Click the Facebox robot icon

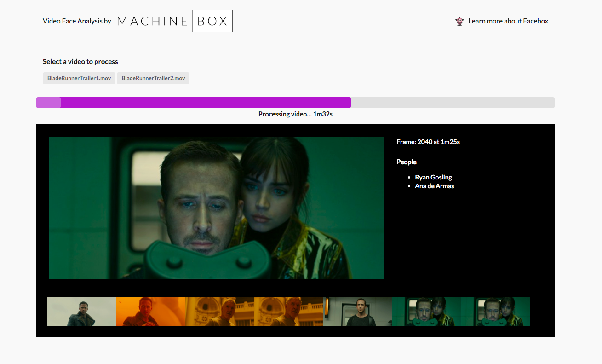coord(459,21)
